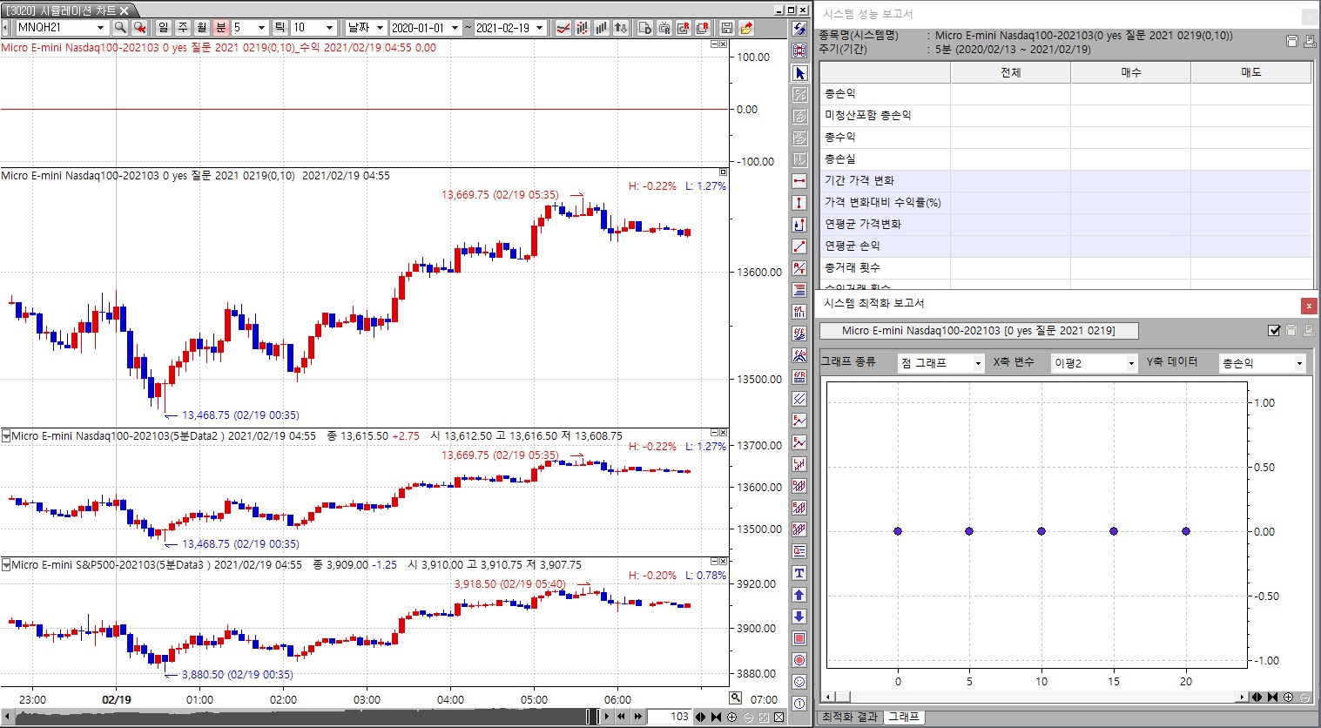1321x728 pixels.
Task: Toggle the 분 (minute) period button
Action: (x=220, y=28)
